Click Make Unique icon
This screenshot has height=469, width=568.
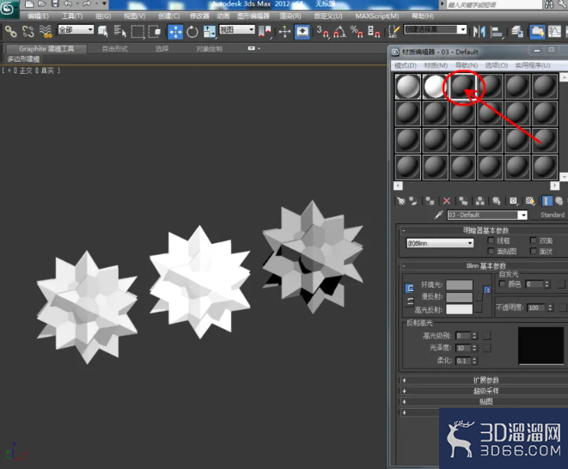[480, 201]
